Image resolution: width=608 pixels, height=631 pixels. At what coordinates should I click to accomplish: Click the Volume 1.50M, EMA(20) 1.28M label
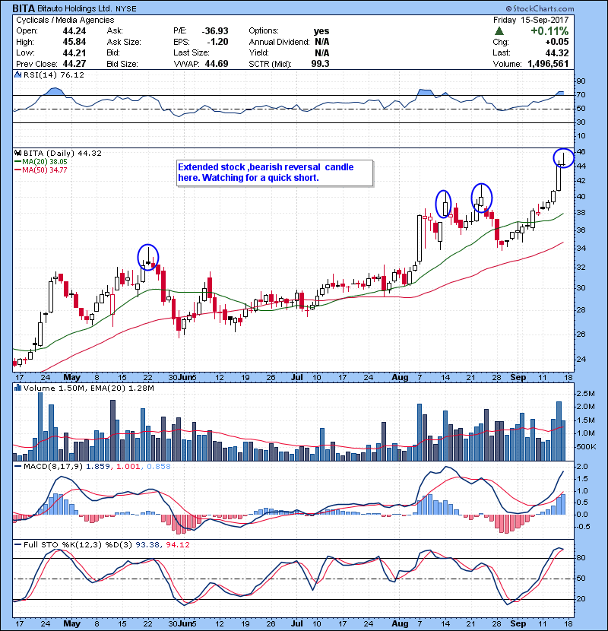(x=88, y=388)
